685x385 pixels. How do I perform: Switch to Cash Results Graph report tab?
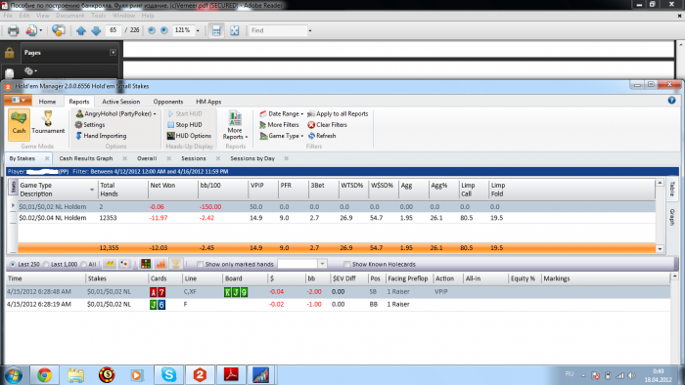(x=86, y=158)
